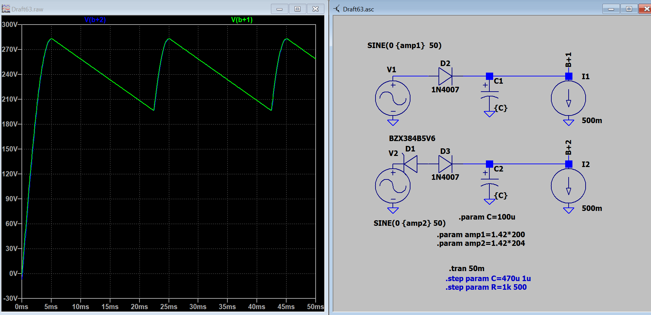651x315 pixels.
Task: Click ground symbol under I2
Action: [x=568, y=210]
